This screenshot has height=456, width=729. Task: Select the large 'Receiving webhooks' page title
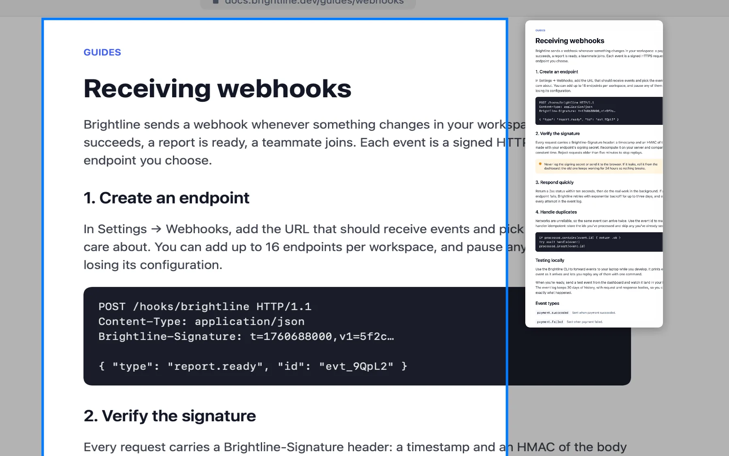pos(217,89)
